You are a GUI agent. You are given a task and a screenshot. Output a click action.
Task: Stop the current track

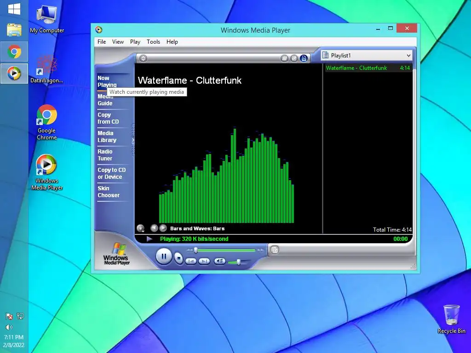[x=179, y=258]
